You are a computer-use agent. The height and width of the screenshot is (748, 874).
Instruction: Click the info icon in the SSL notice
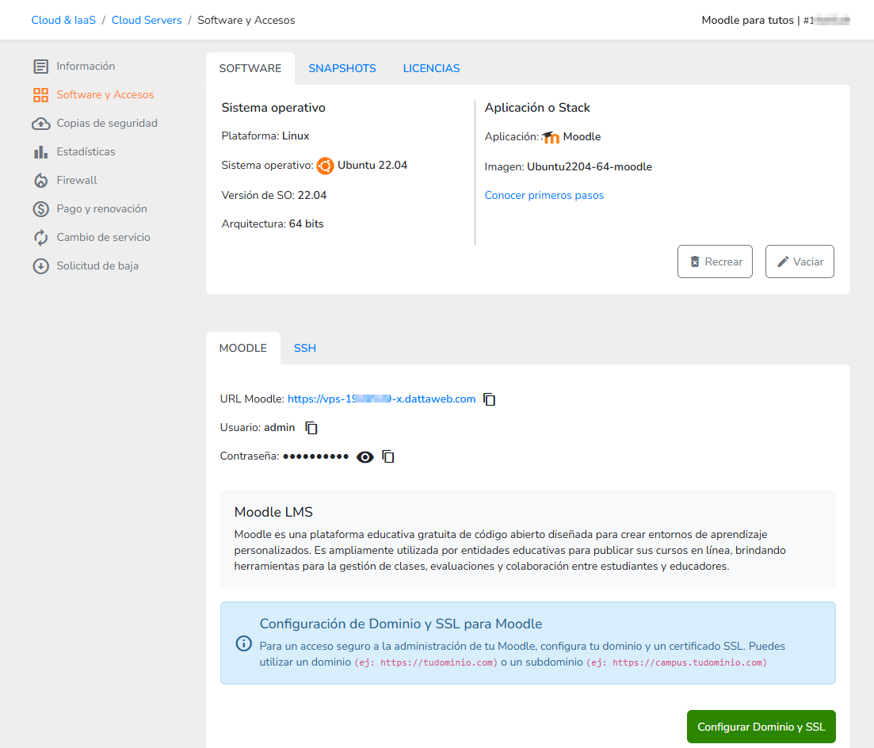point(243,643)
